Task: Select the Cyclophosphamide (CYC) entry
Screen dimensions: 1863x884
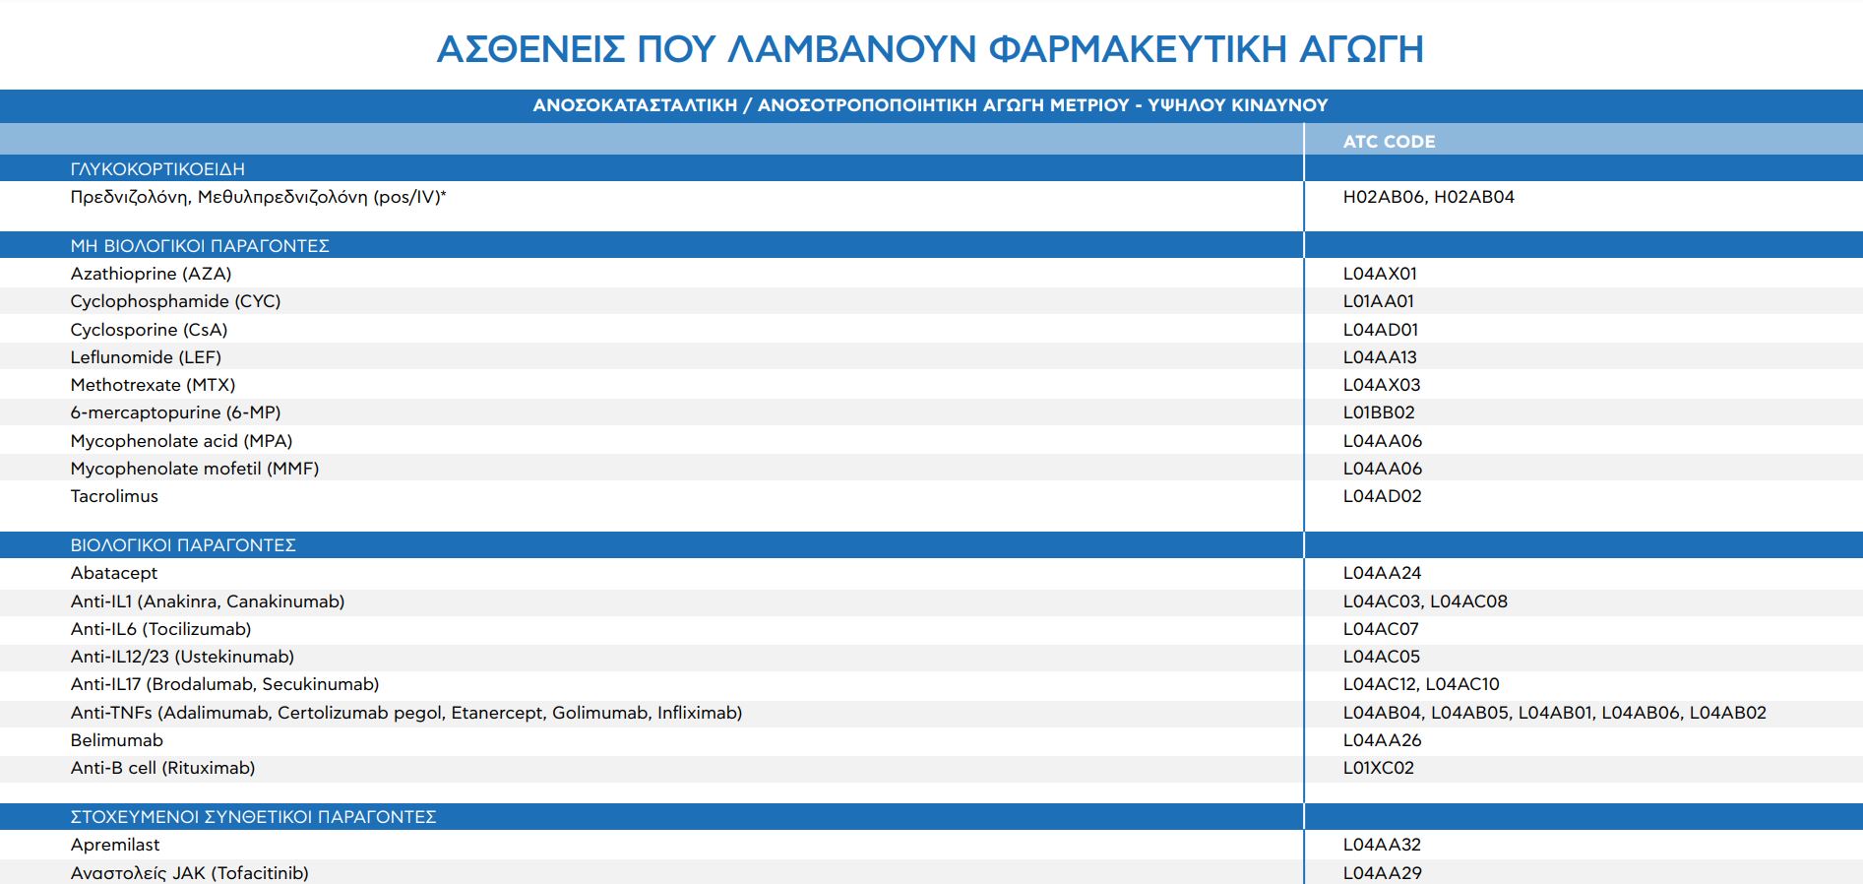Action: 175,301
